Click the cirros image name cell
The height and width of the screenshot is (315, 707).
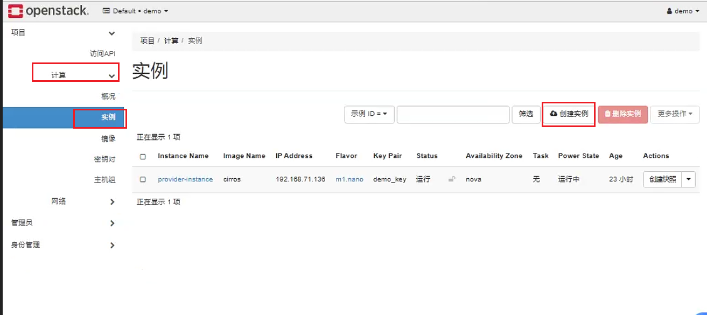click(232, 179)
